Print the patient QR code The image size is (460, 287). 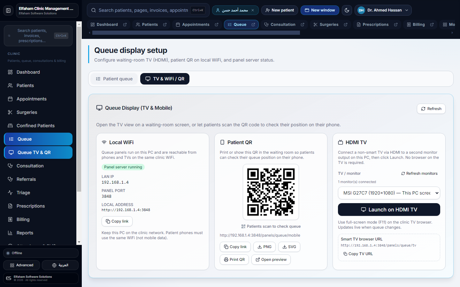[234, 260]
